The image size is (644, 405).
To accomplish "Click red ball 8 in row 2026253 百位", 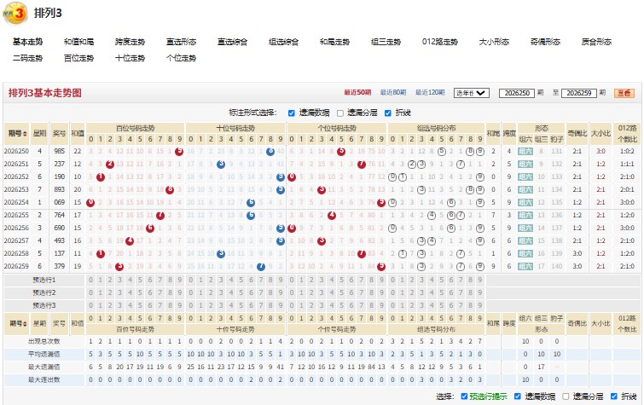I will coord(169,190).
